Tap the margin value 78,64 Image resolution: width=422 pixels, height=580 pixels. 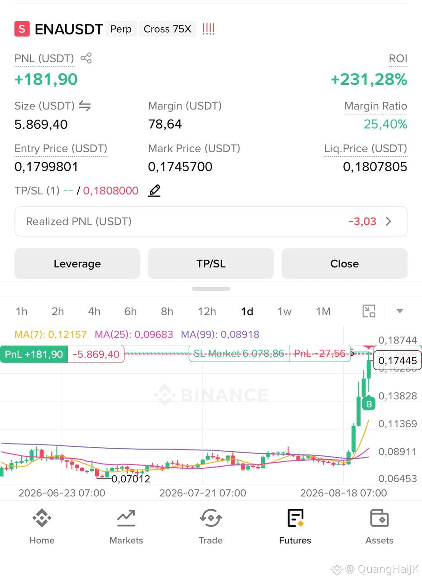click(x=165, y=124)
